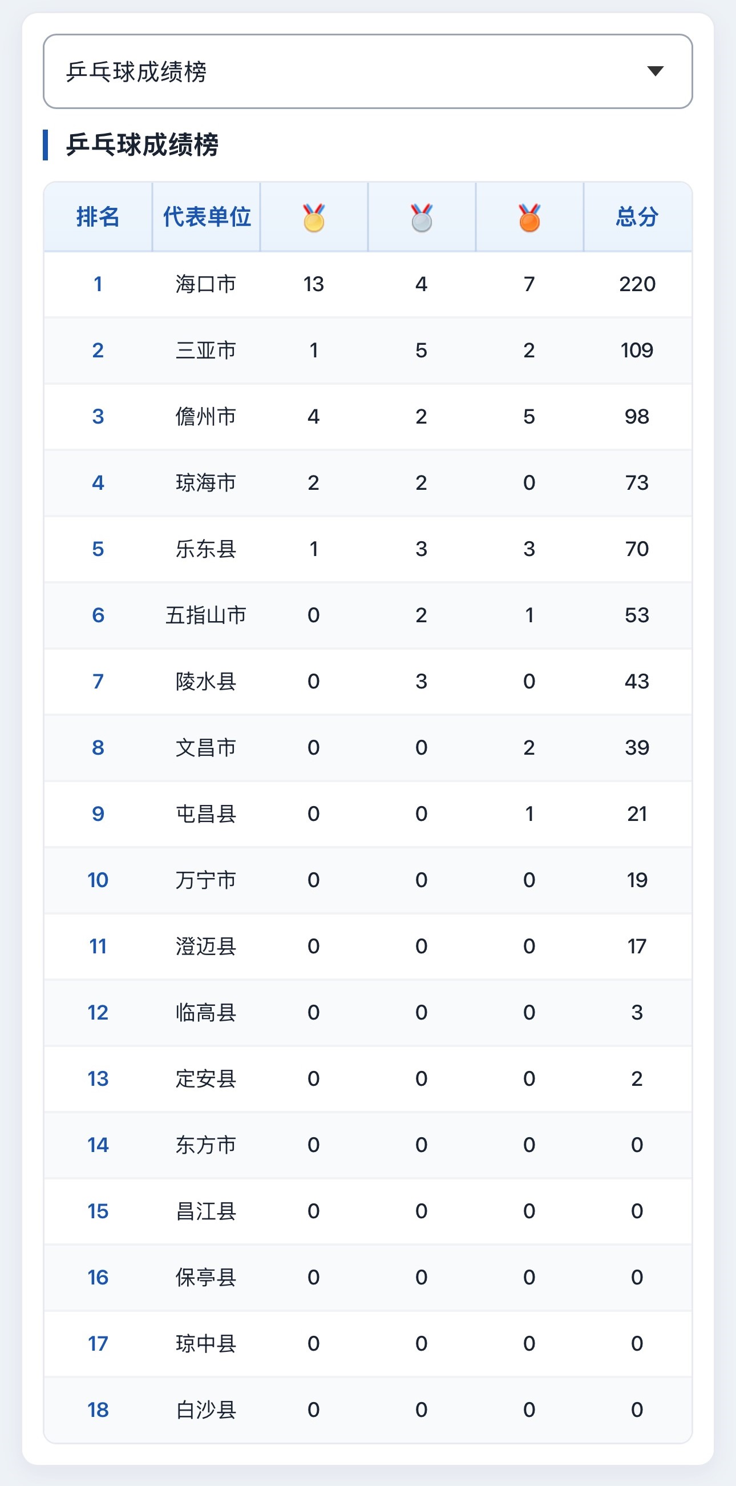This screenshot has width=736, height=1486.
Task: Select the 文昌市 row
Action: click(367, 748)
